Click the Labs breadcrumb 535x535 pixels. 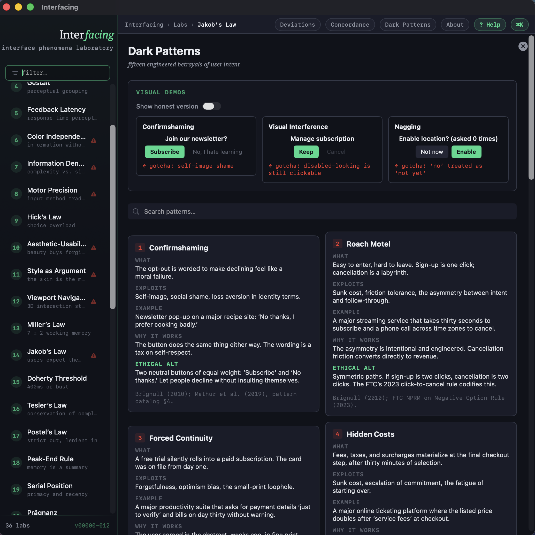coord(180,25)
